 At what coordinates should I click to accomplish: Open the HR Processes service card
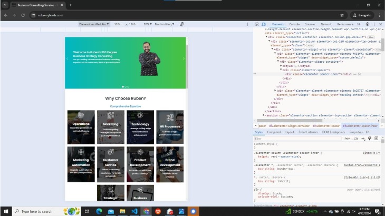(x=170, y=127)
